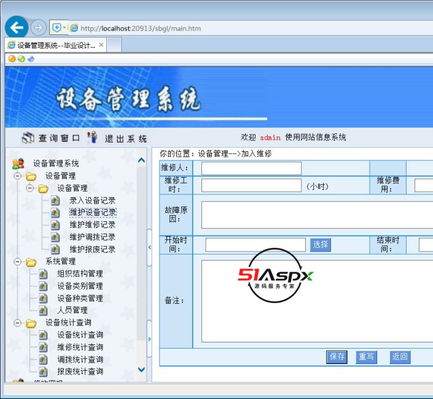Open the 人员管理 tree link

coord(72,310)
